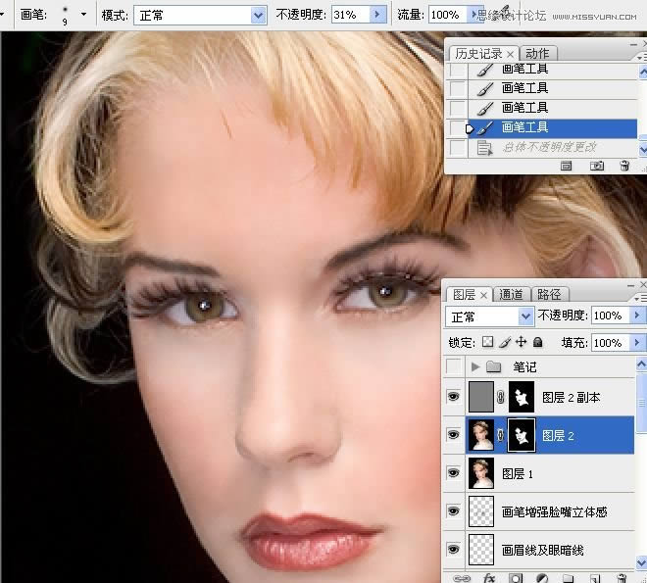The height and width of the screenshot is (583, 647).
Task: Open the layer blend mode dropdown in Layers panel
Action: [525, 316]
